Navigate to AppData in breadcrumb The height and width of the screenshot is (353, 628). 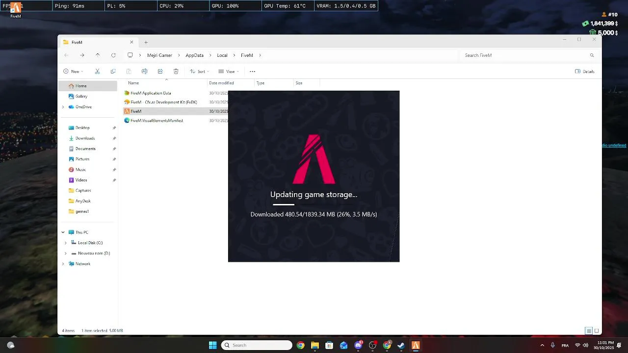pyautogui.click(x=194, y=55)
